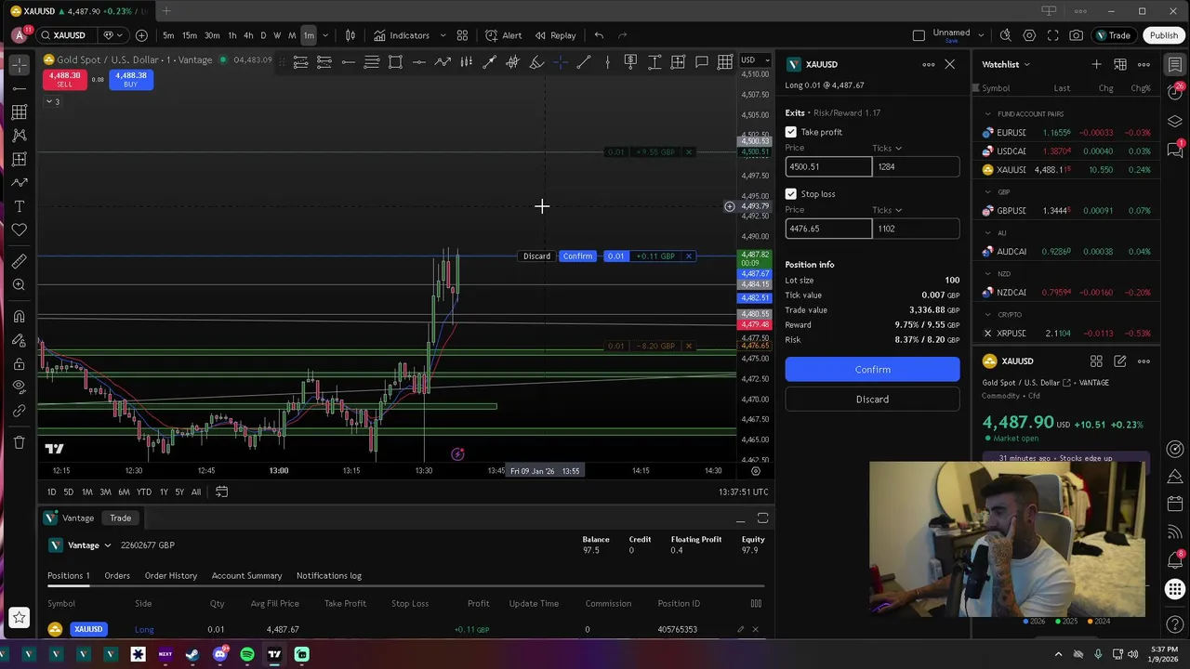
Task: Open the Account Summary tab
Action: [246, 576]
